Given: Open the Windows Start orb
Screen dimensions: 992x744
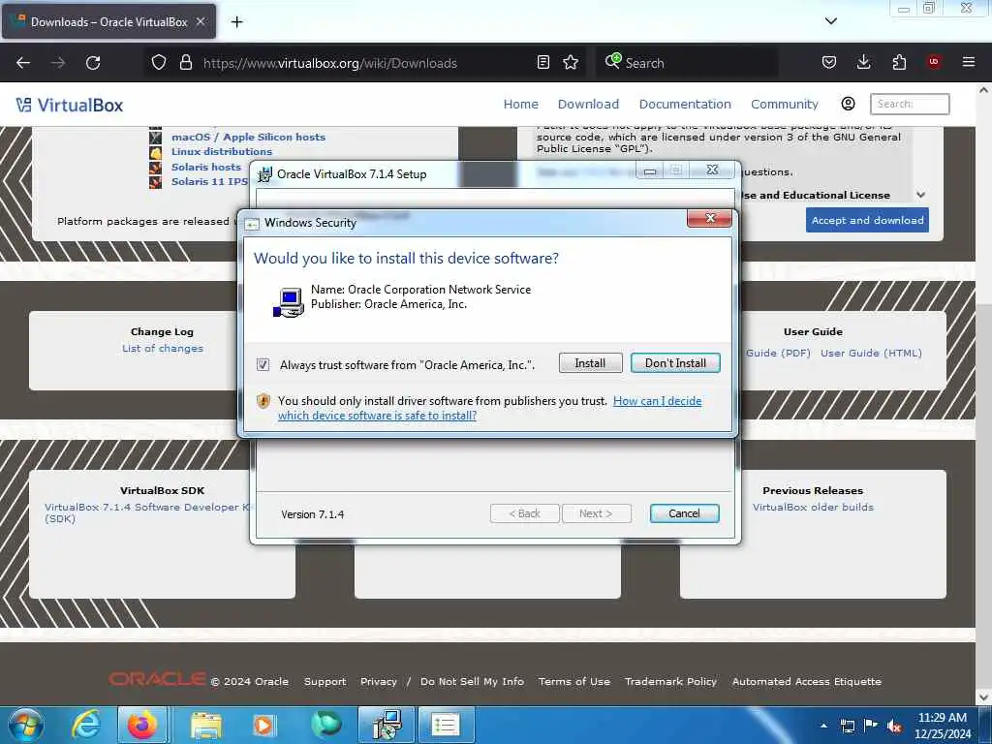Looking at the screenshot, I should pyautogui.click(x=26, y=725).
